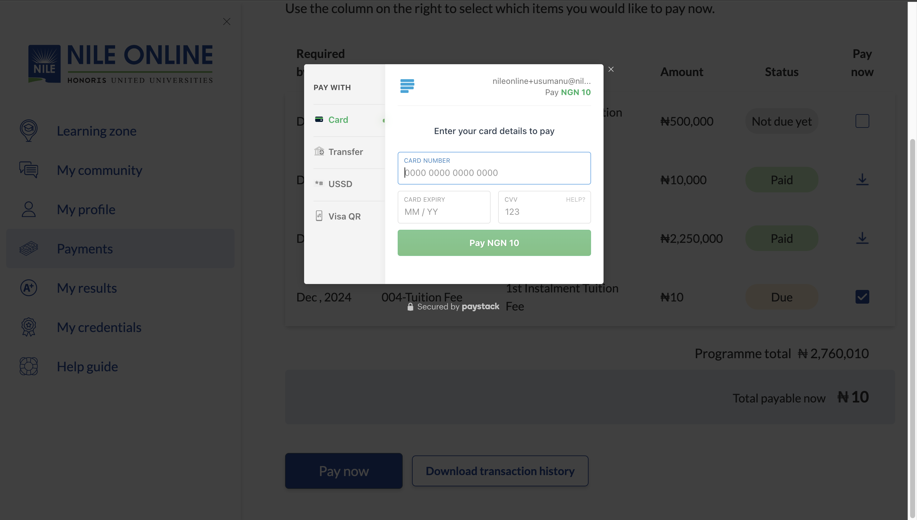Download receipt for the ₦10,000 payment

click(x=862, y=180)
